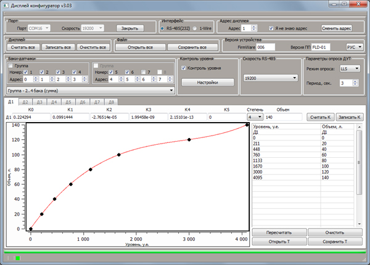Click the FirmWare field showing 006
The height and width of the screenshot is (265, 370).
(266, 47)
